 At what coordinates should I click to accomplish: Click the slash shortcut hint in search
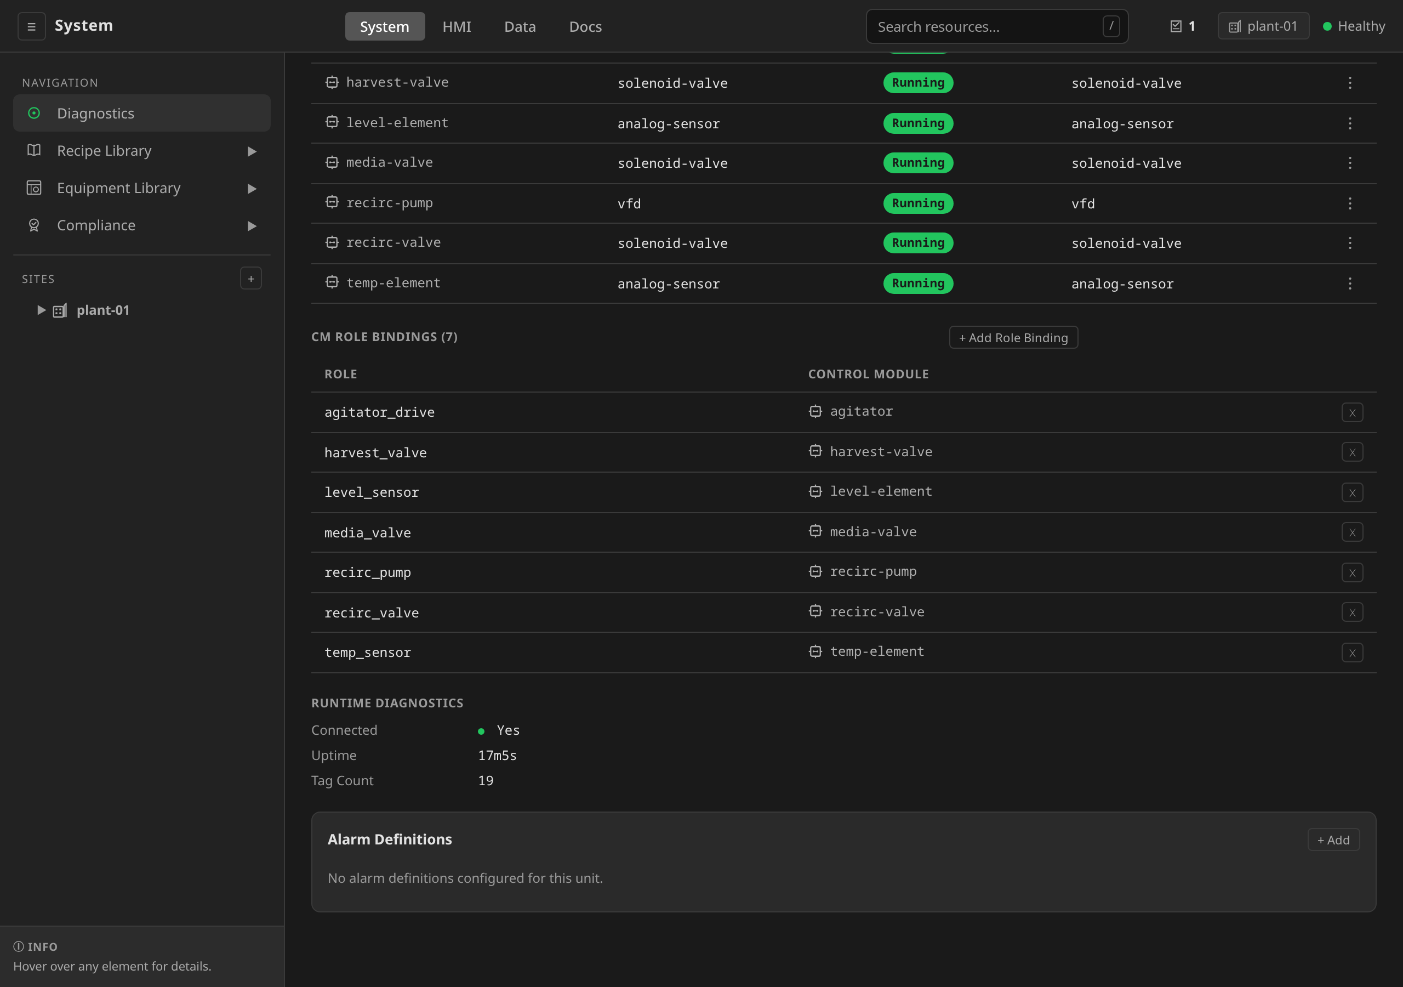tap(1111, 26)
